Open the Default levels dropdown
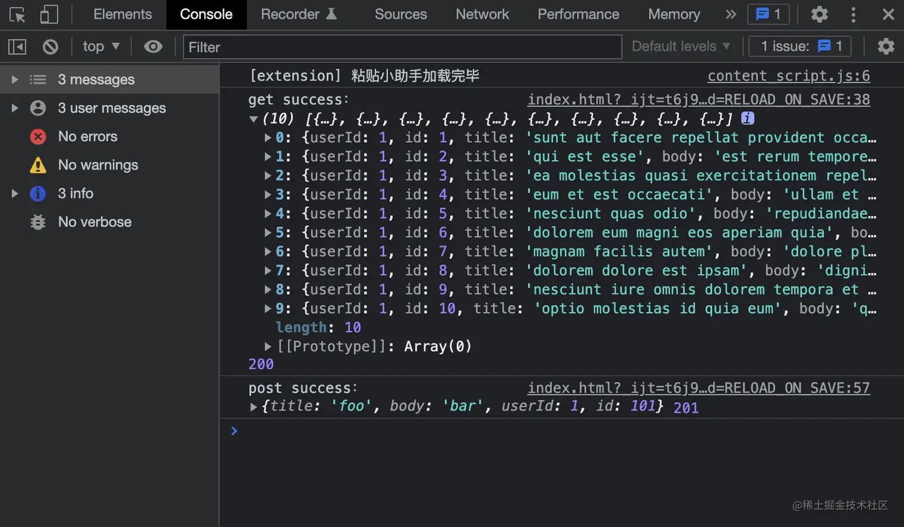Viewport: 904px width, 527px height. (x=681, y=47)
